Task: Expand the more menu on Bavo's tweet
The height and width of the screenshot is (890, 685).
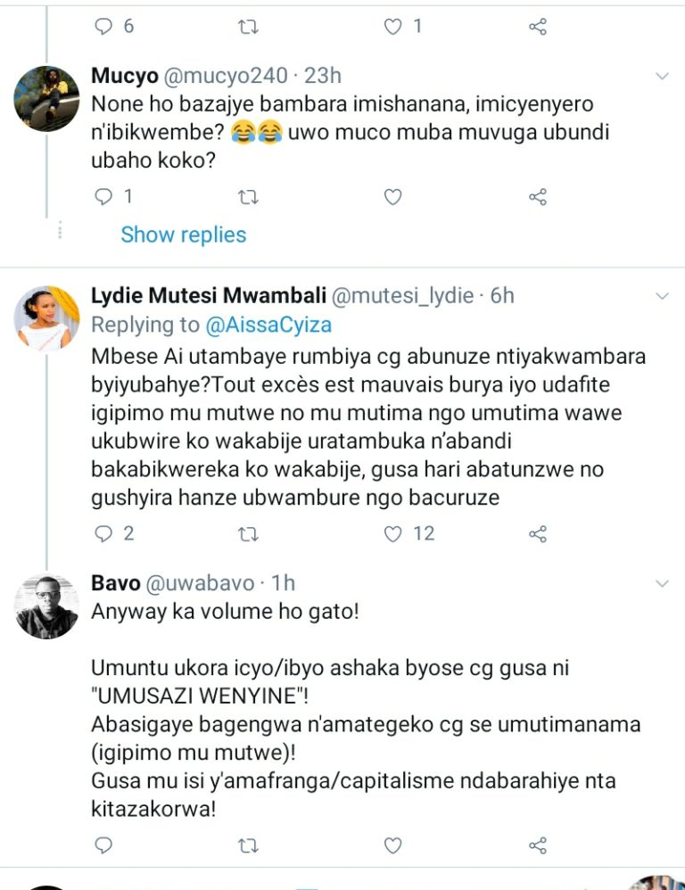Action: click(x=662, y=584)
